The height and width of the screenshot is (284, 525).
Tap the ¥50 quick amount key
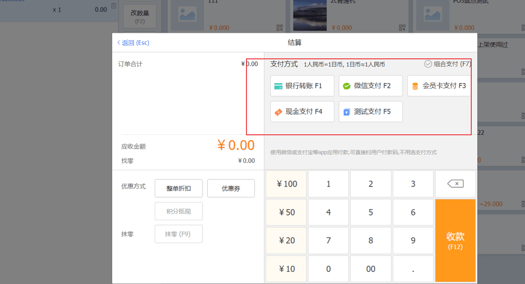[286, 212]
